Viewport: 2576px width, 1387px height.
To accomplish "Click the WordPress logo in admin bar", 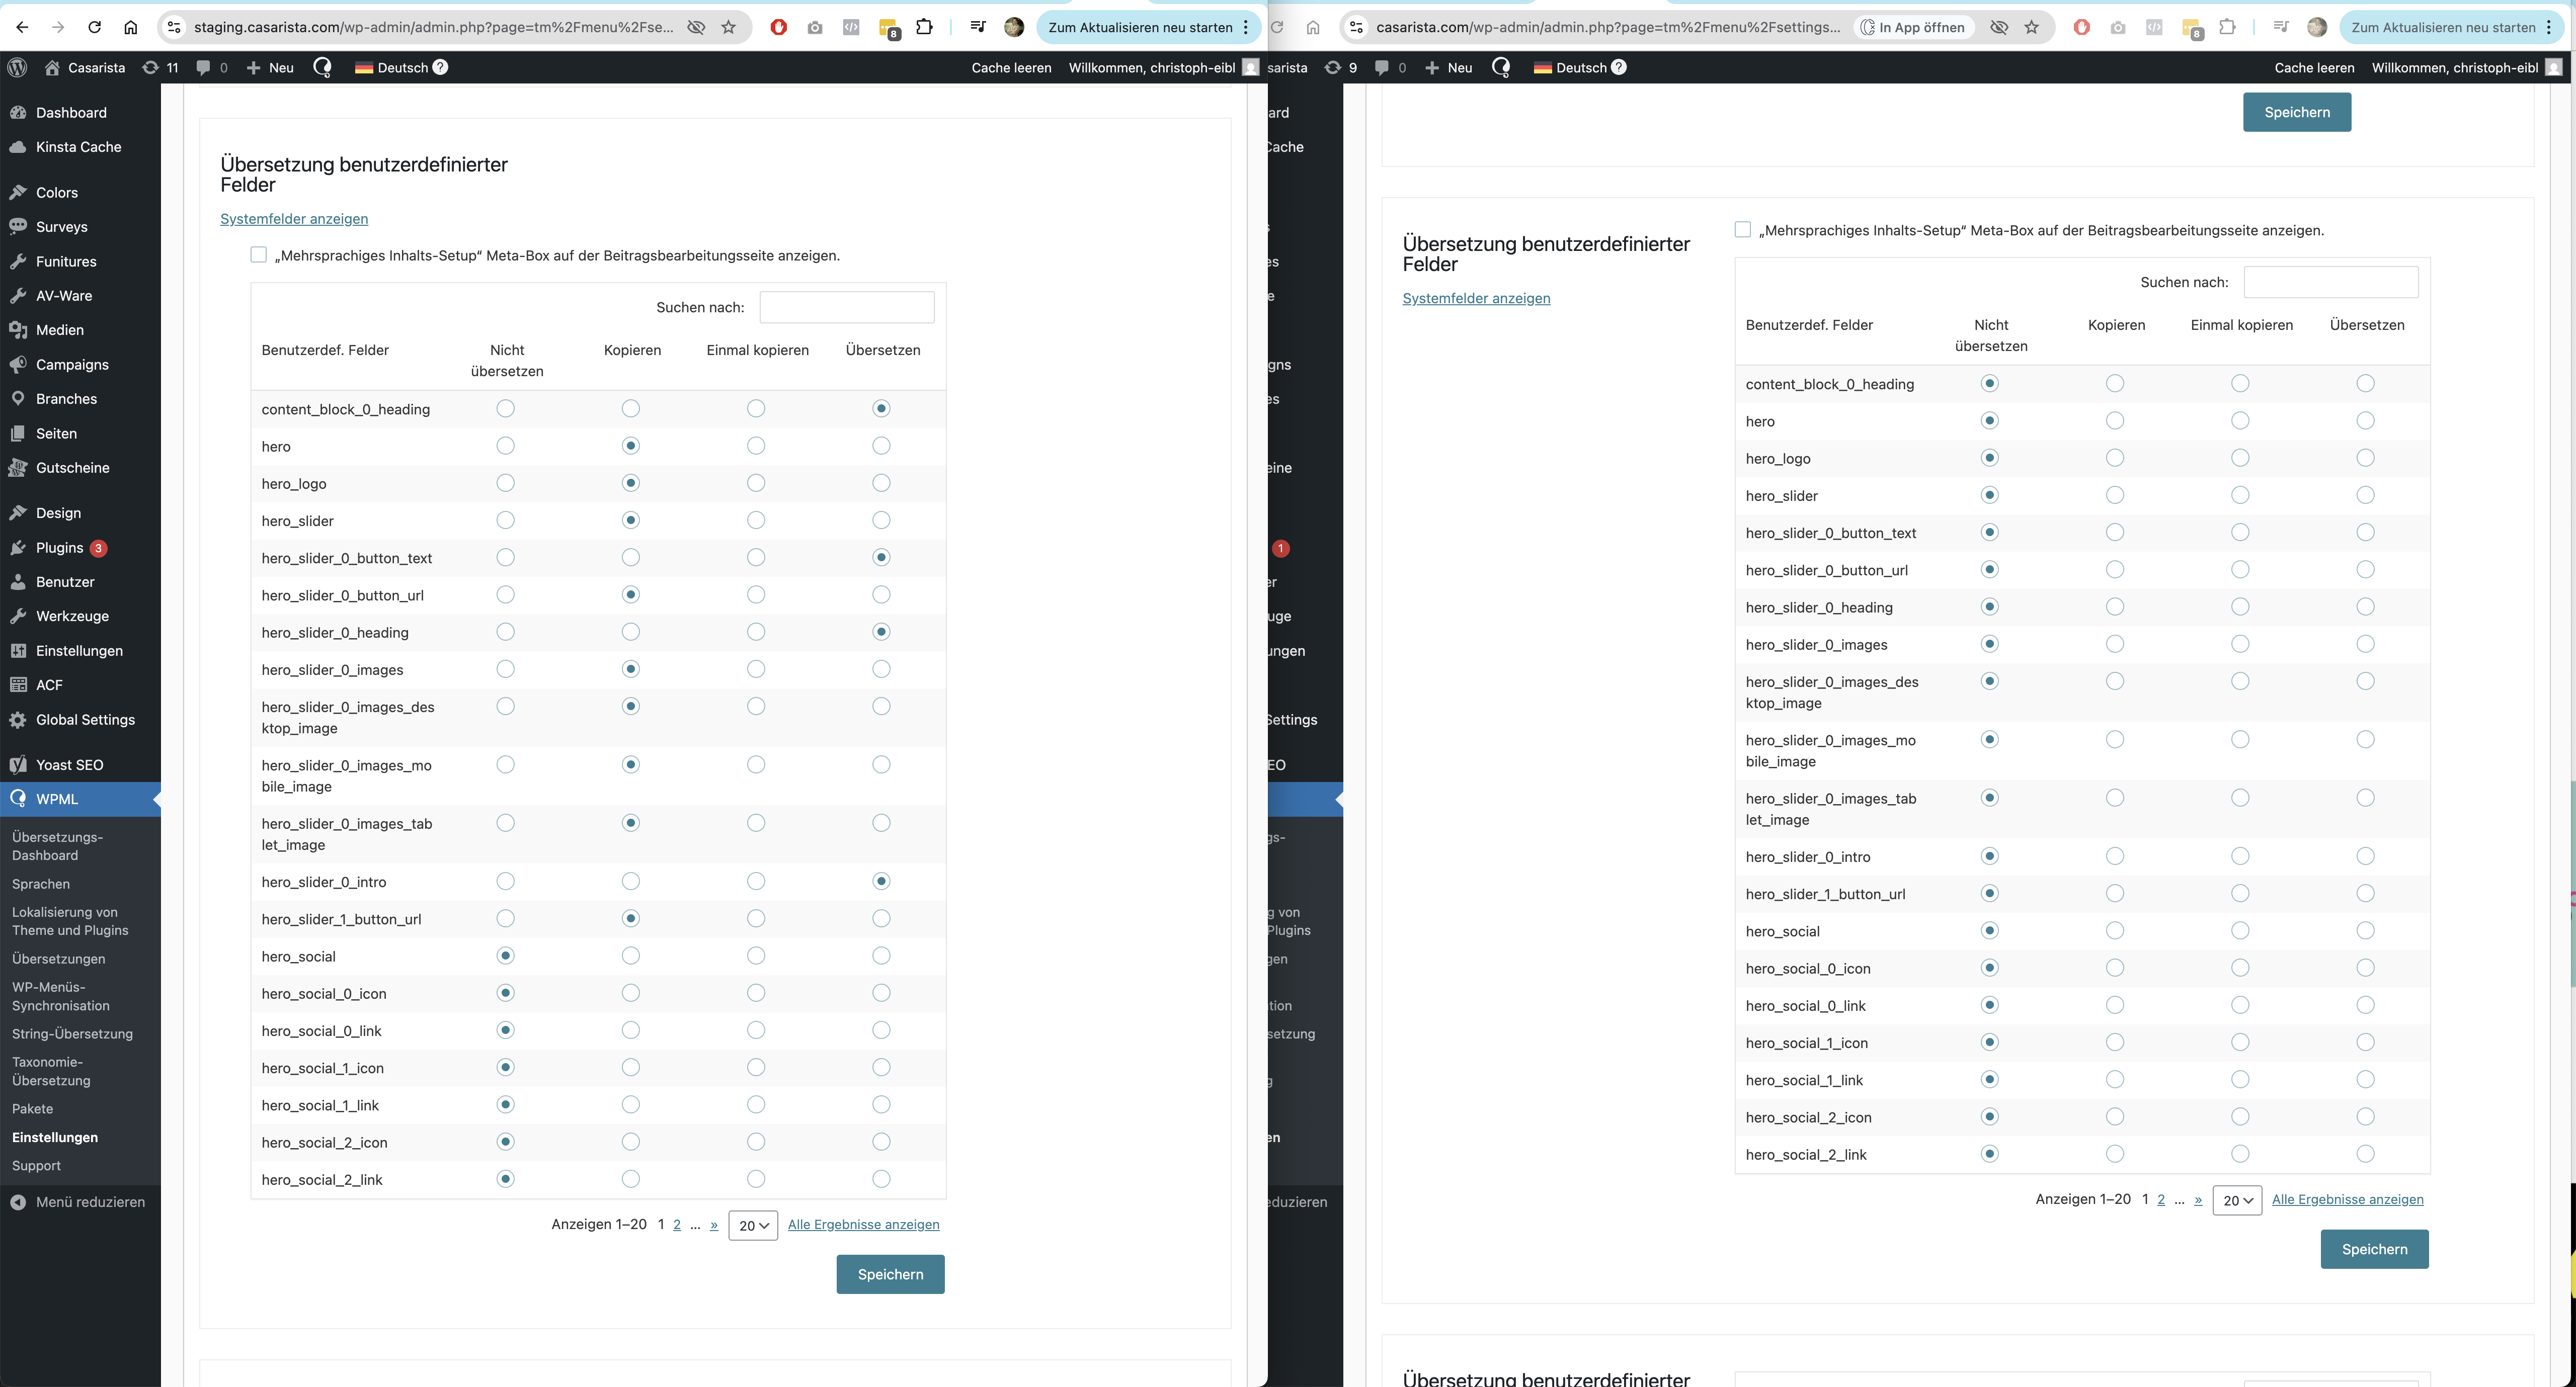I will click(17, 67).
